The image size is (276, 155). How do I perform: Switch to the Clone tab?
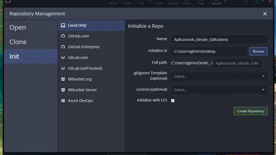click(31, 42)
